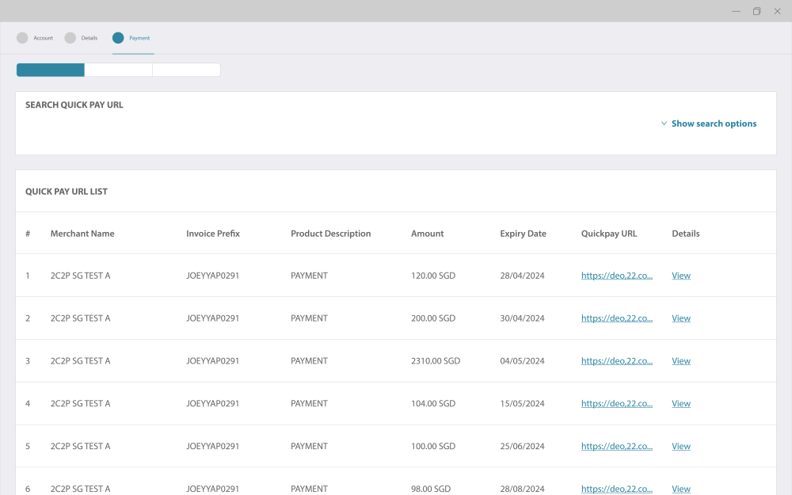
Task: Click the Amount column header
Action: (428, 234)
